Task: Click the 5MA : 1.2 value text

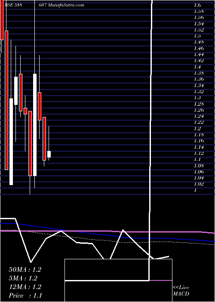Action: pyautogui.click(x=23, y=278)
